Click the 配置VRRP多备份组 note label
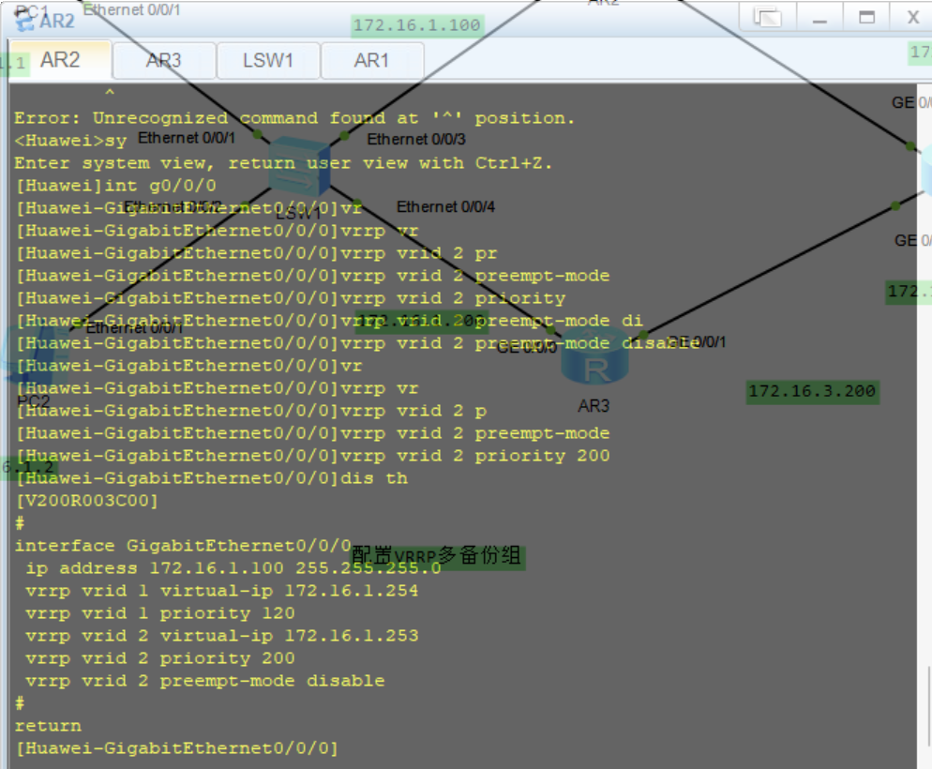Viewport: 932px width, 769px height. point(438,556)
